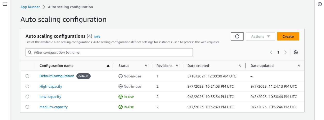324x120 pixels.
Task: Select the Low-capacity radio button
Action: [x=27, y=97]
